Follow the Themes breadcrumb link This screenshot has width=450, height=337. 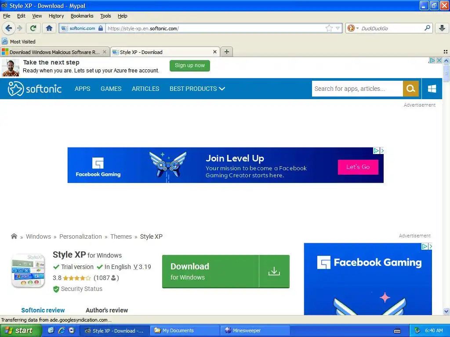pyautogui.click(x=121, y=237)
